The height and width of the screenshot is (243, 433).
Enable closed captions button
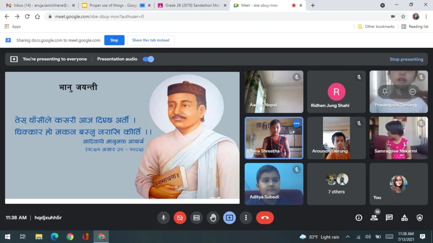point(196,218)
